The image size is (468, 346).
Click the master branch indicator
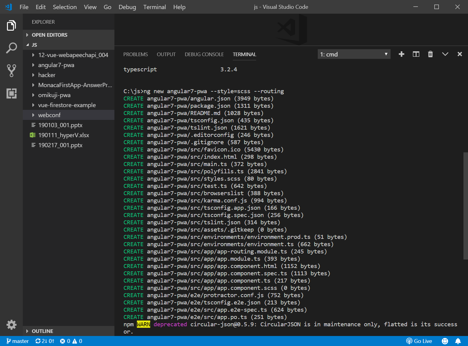[18, 341]
